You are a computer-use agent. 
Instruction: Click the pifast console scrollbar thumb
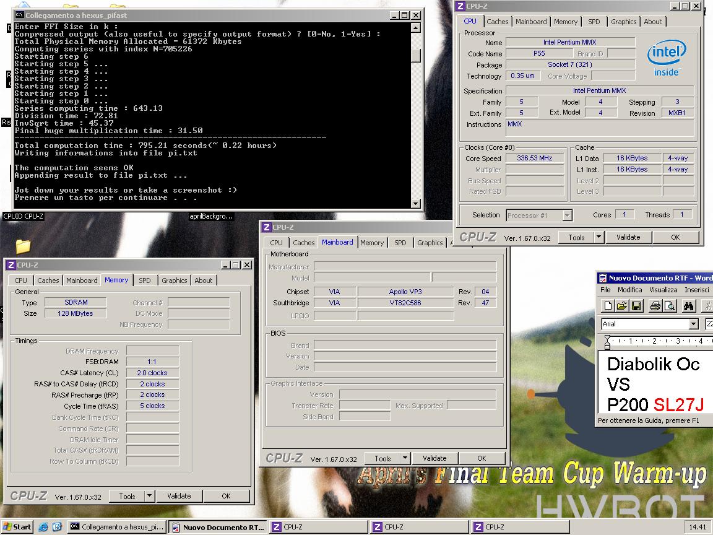(x=416, y=55)
